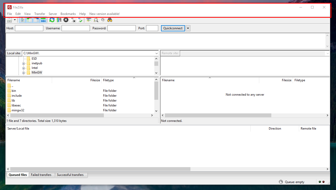Open the Site Manager
Viewport: 336px width, 190px height.
9,20
